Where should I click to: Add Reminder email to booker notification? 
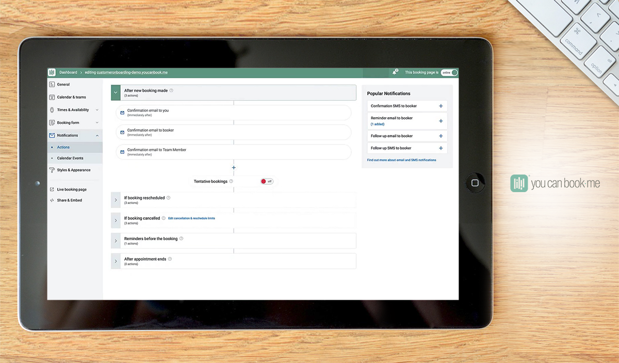(441, 121)
